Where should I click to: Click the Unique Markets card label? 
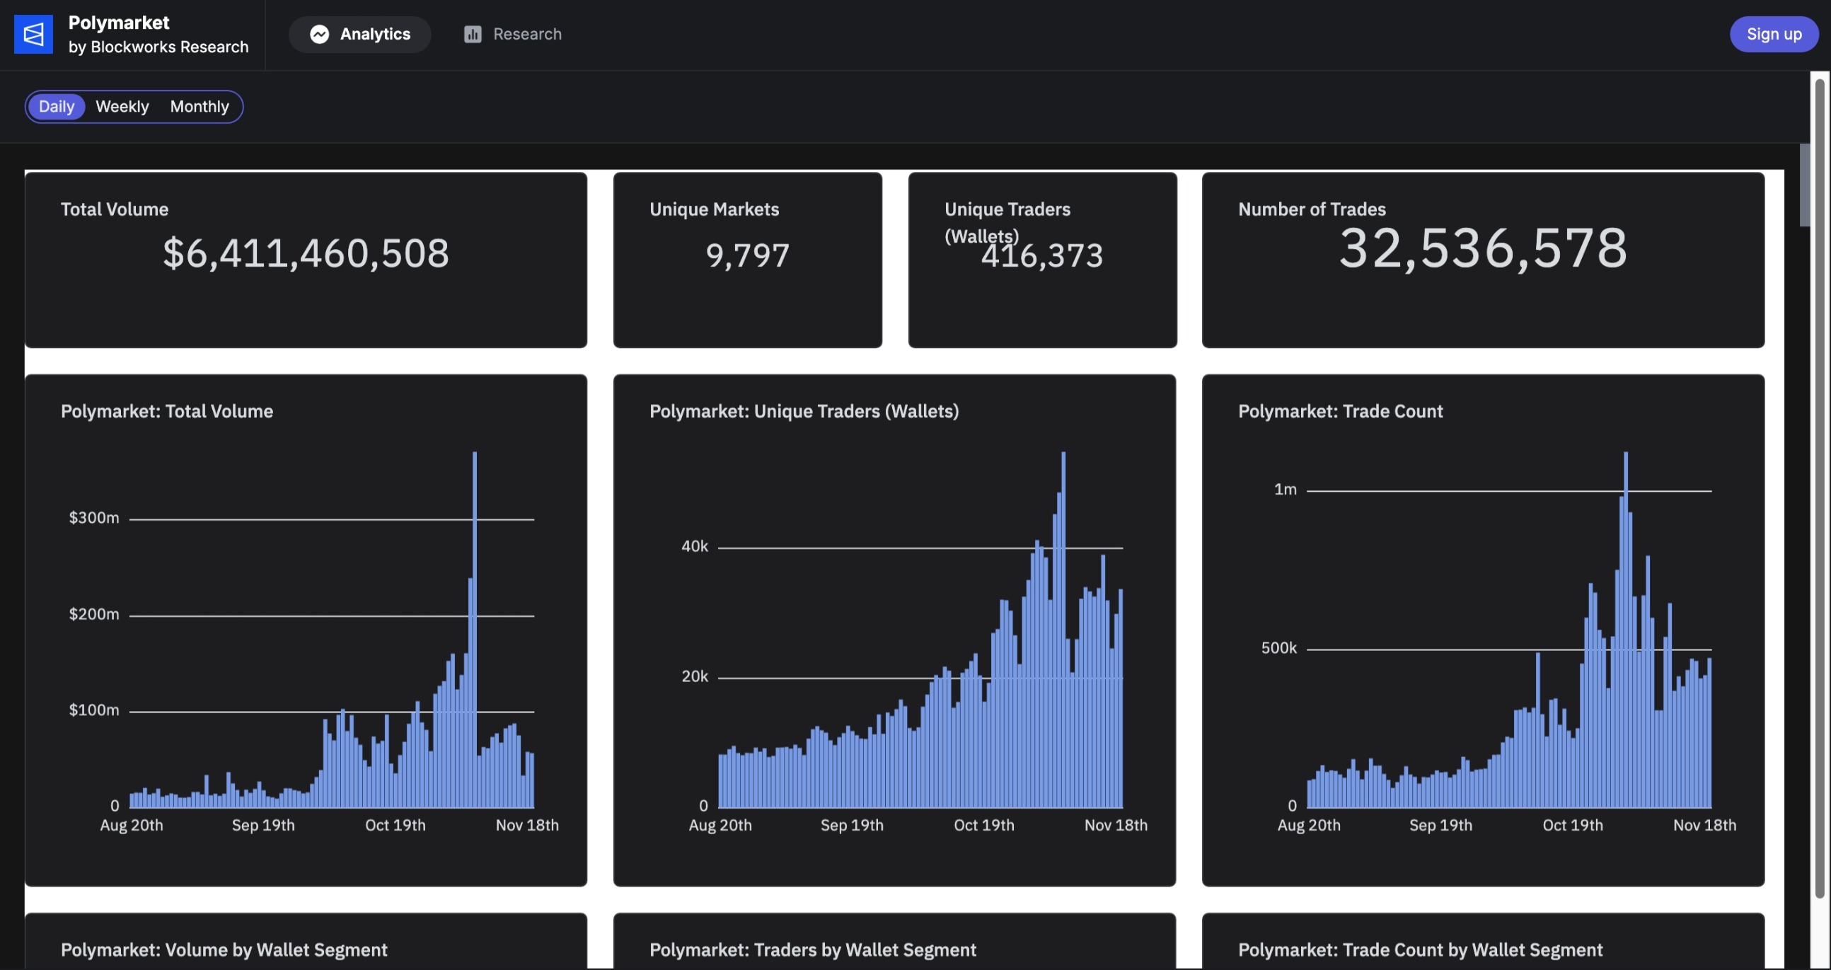click(715, 209)
